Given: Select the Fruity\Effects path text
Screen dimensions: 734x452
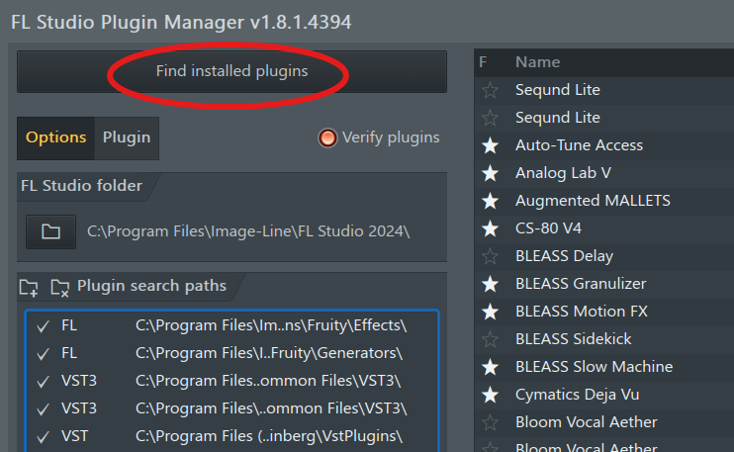Looking at the screenshot, I should point(271,325).
